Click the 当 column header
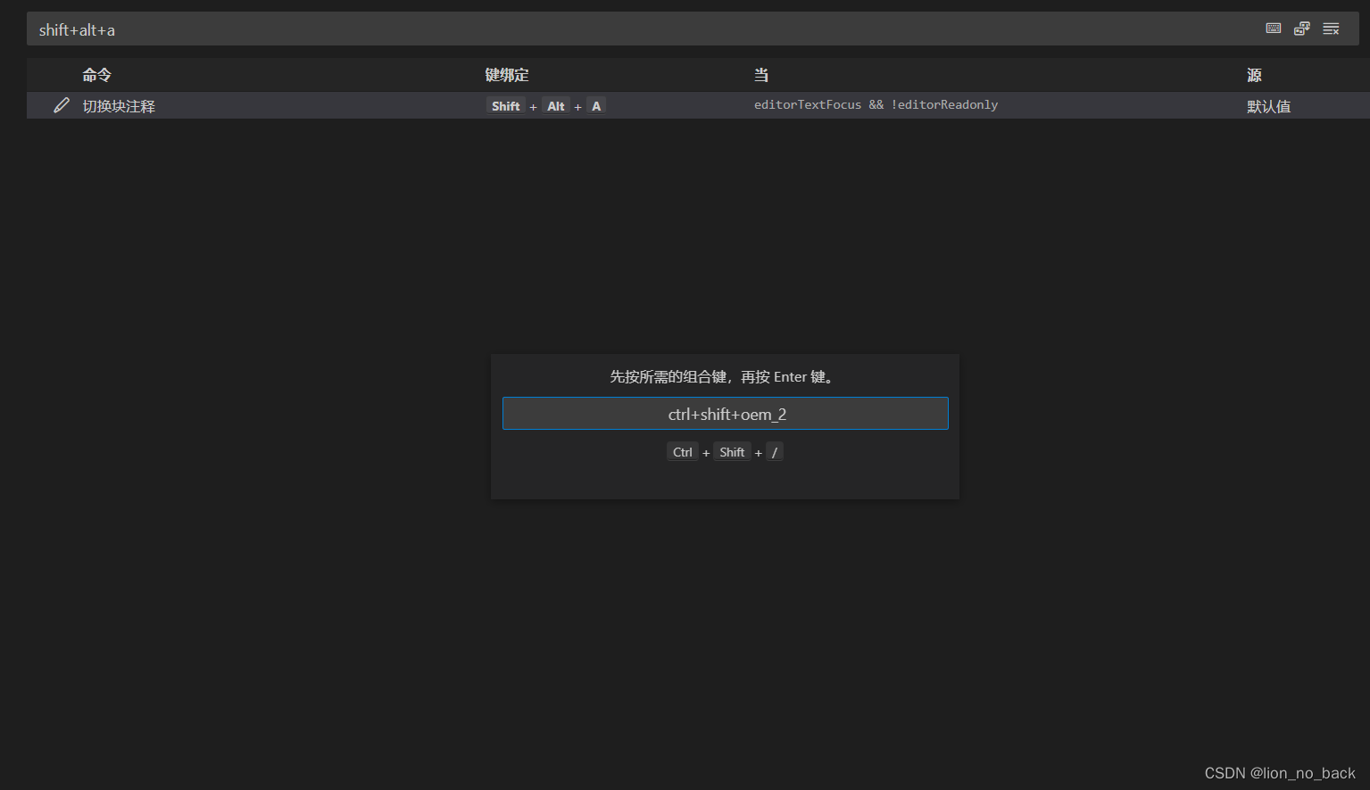The width and height of the screenshot is (1370, 790). click(761, 75)
